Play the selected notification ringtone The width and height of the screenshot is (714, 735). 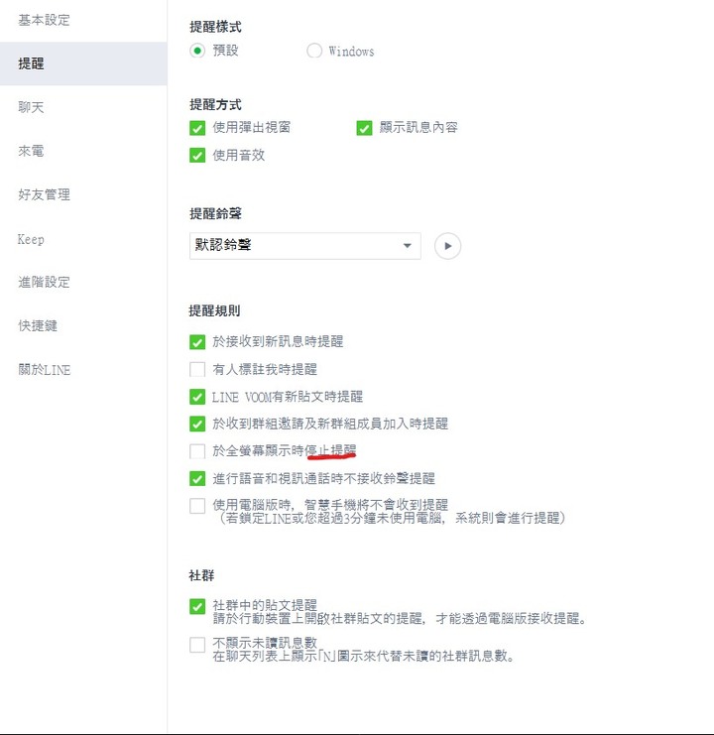click(447, 246)
